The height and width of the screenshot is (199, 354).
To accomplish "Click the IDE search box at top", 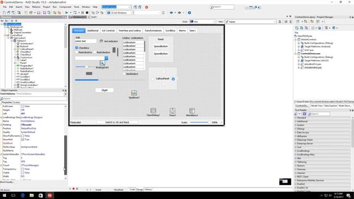I will (222, 7).
